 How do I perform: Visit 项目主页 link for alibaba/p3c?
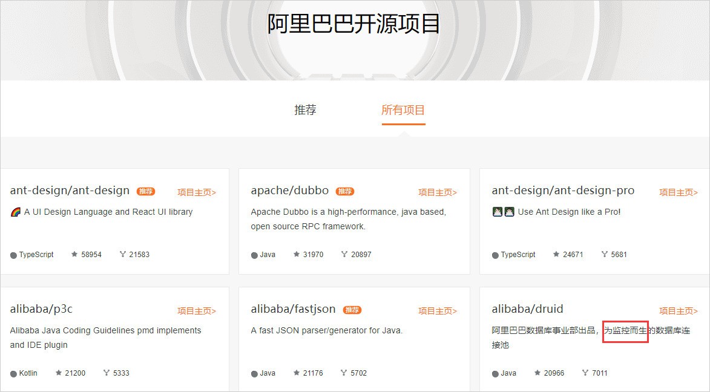pyautogui.click(x=197, y=311)
